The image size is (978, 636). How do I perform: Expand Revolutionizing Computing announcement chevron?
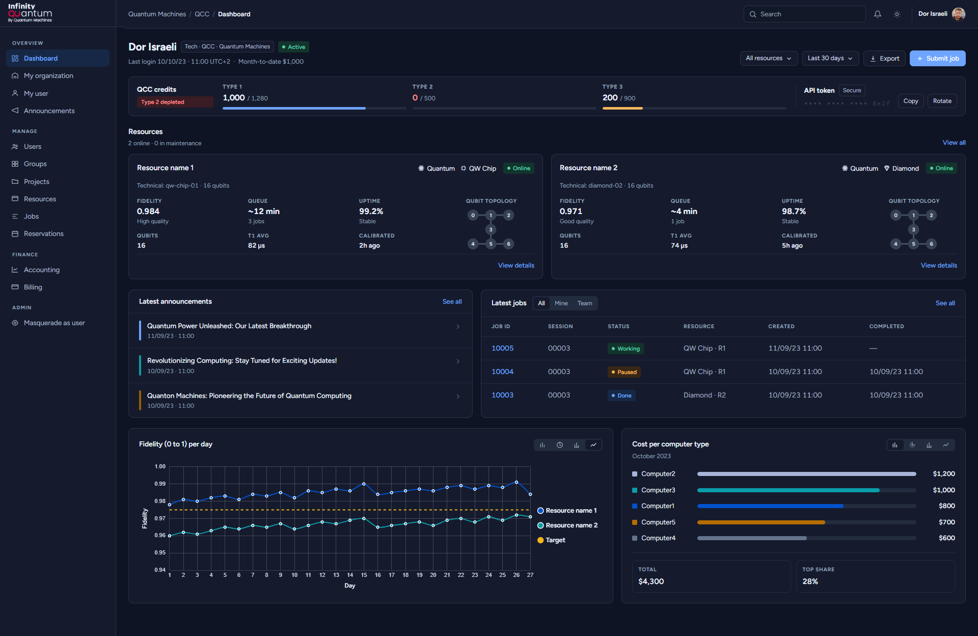[x=458, y=361]
